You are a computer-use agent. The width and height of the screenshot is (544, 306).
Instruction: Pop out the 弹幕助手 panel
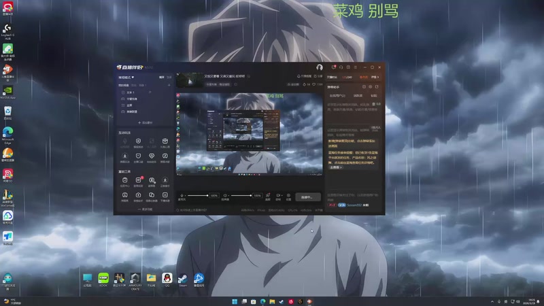tap(377, 87)
